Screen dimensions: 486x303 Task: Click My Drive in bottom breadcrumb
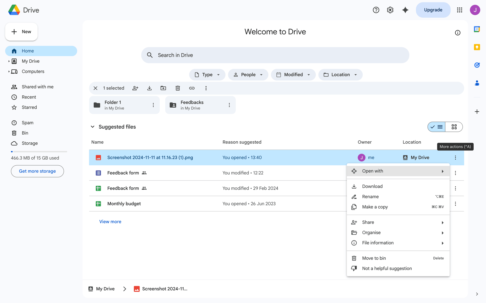(102, 289)
